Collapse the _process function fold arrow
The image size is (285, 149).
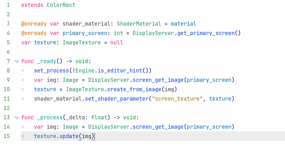point(17,117)
